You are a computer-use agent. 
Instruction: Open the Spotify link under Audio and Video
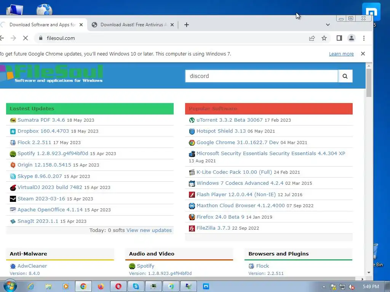click(145, 266)
